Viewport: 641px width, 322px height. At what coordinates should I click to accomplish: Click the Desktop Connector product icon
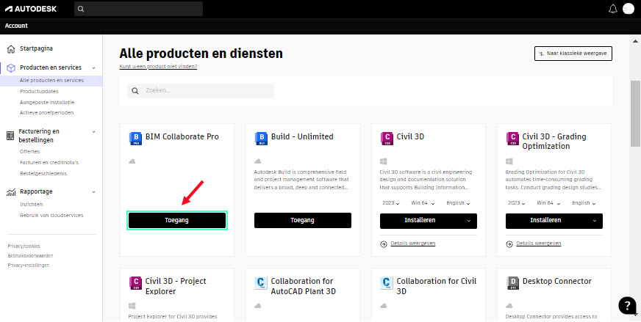pos(512,283)
